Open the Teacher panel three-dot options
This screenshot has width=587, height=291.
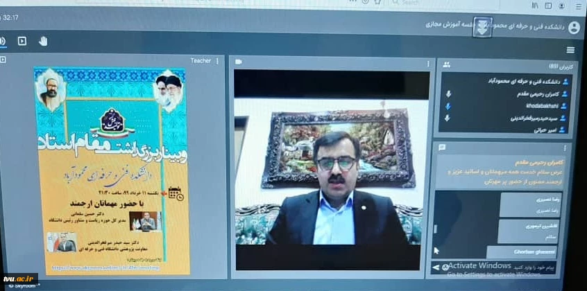click(217, 61)
